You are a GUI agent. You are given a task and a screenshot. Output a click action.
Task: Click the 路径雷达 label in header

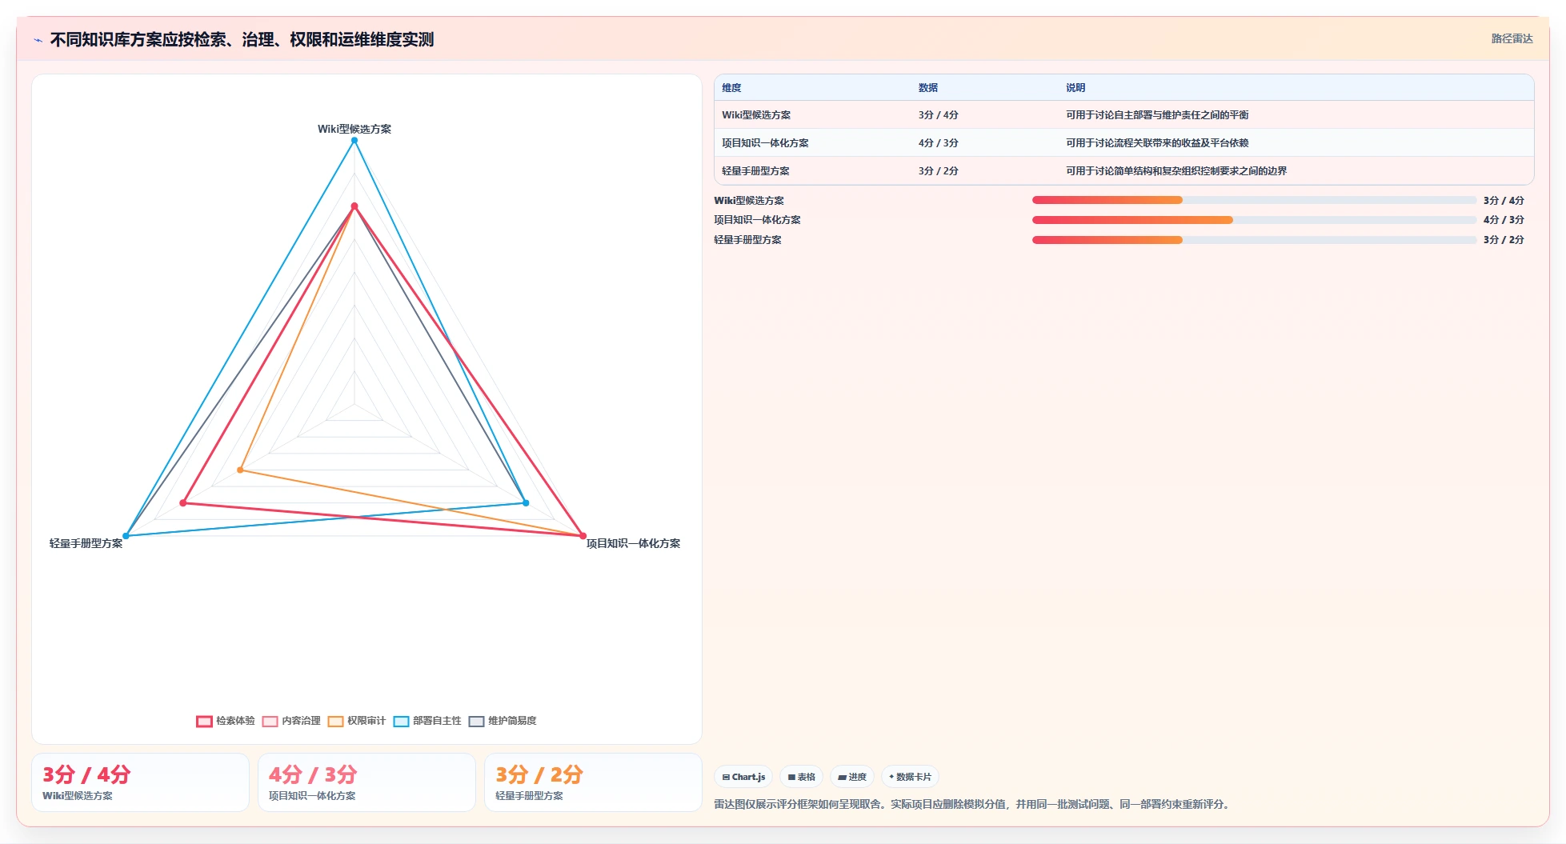[x=1512, y=38]
